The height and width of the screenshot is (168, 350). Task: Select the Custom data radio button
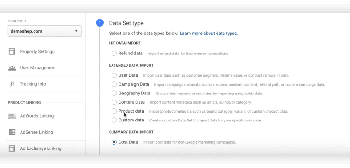pyautogui.click(x=114, y=120)
